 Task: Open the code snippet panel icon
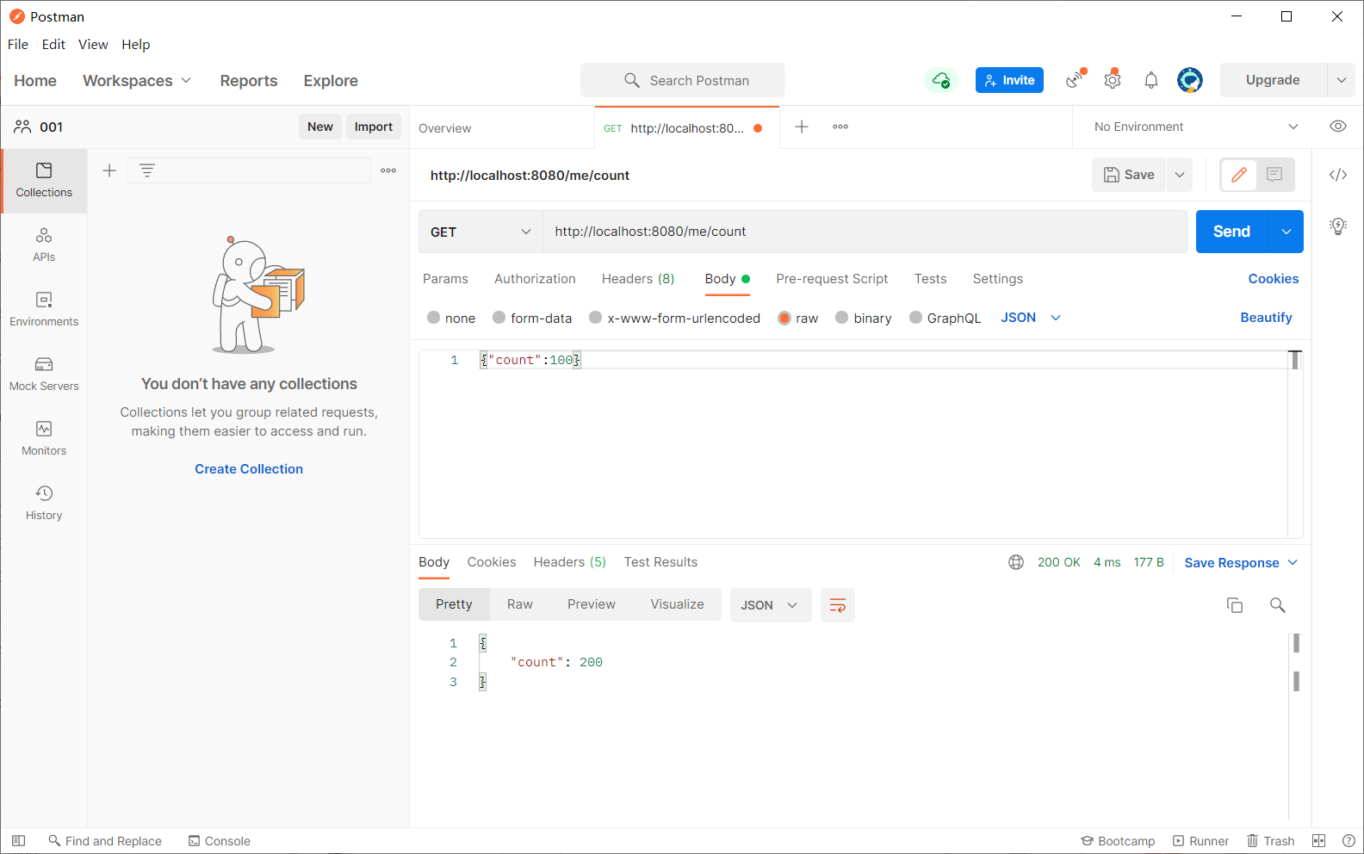click(x=1337, y=175)
